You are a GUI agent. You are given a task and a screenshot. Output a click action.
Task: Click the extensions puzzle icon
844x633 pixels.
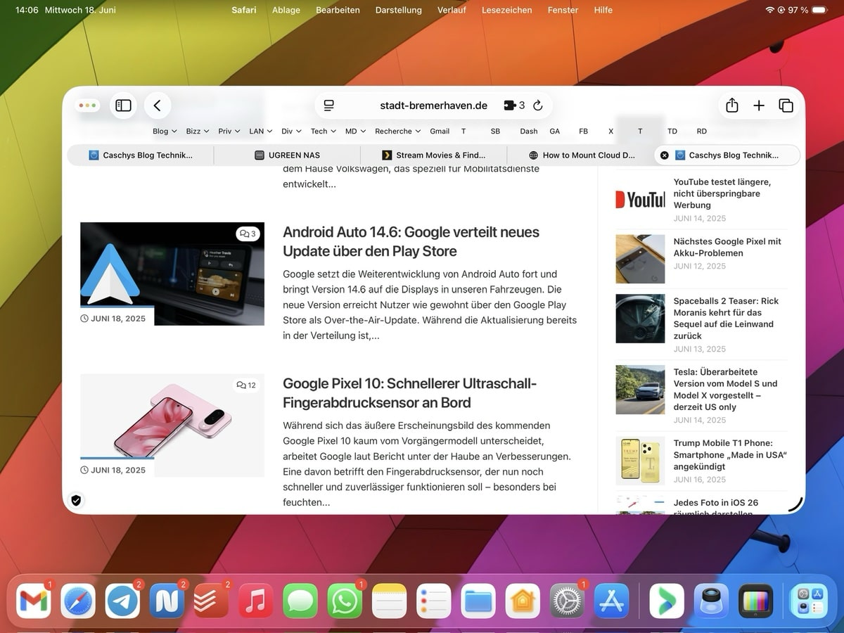coord(510,105)
